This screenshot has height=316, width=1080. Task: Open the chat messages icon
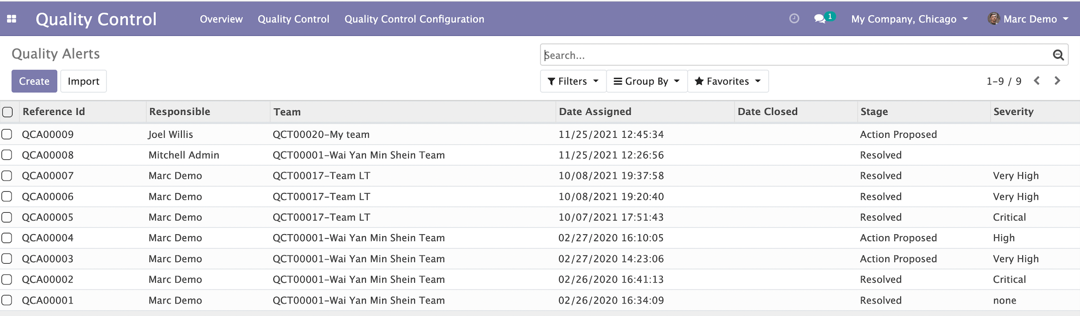pos(820,19)
